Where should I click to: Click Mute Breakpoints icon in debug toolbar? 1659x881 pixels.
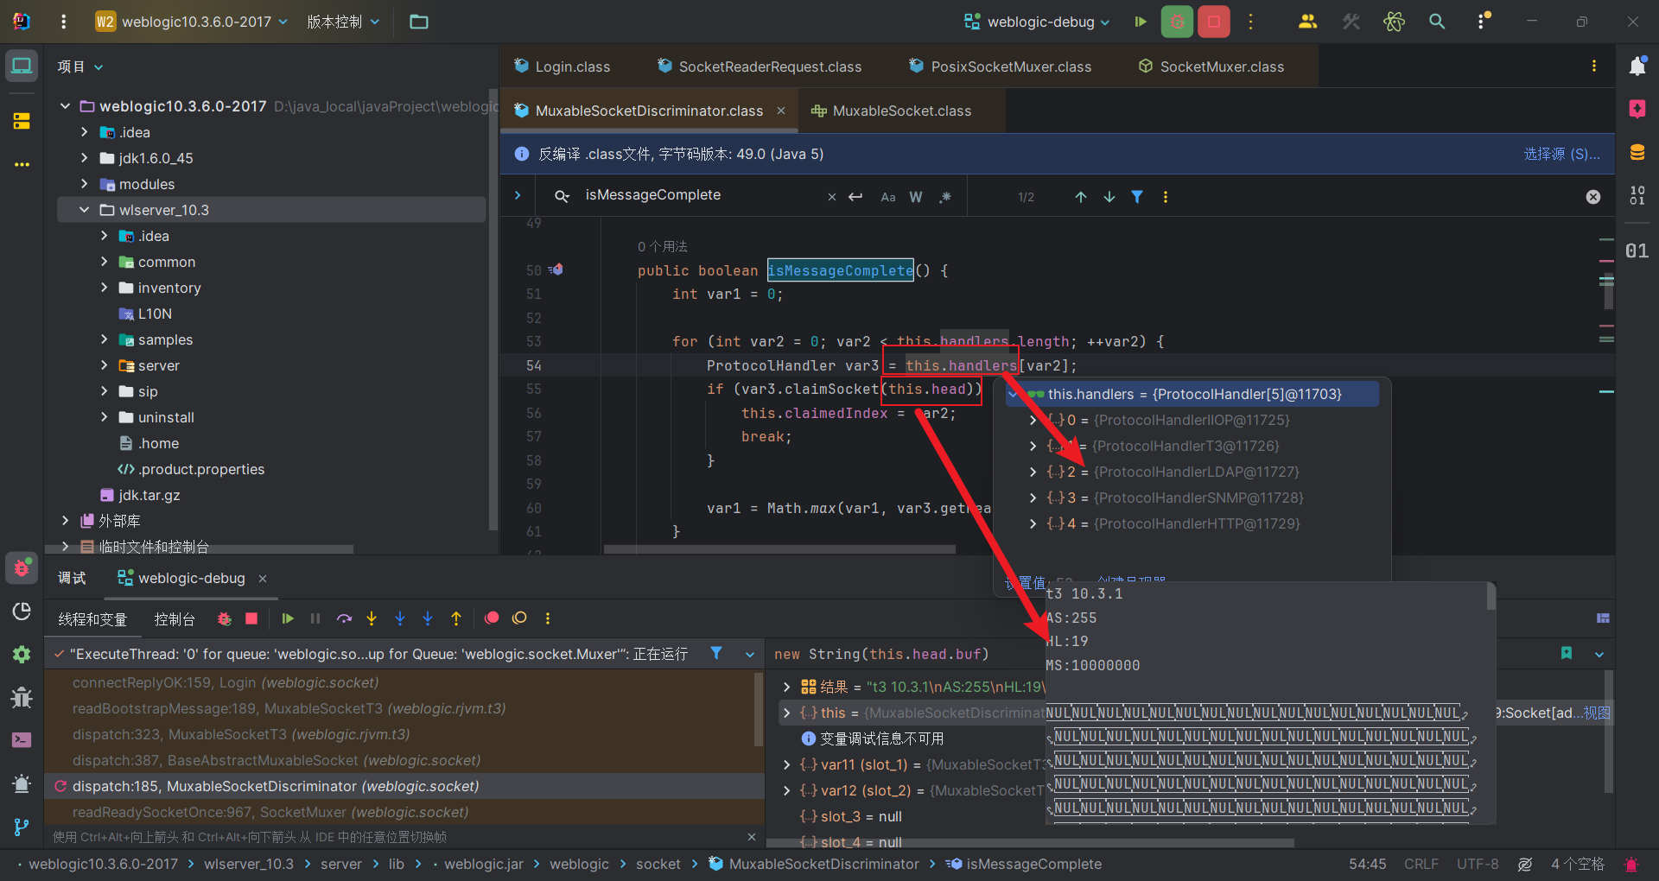click(519, 618)
